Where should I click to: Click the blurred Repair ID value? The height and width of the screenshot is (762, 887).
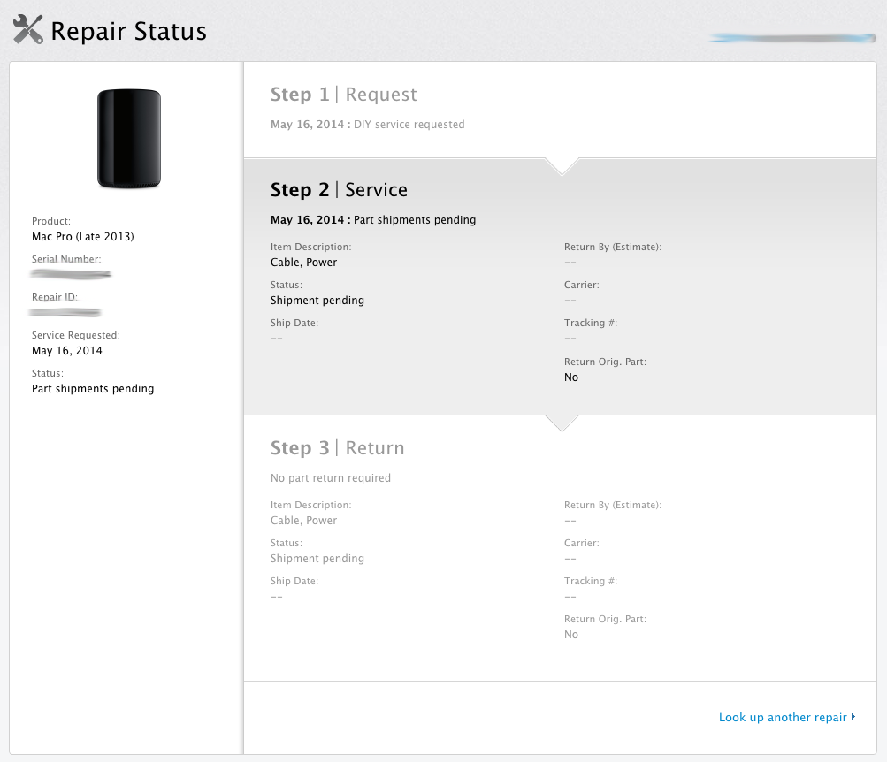pyautogui.click(x=65, y=312)
